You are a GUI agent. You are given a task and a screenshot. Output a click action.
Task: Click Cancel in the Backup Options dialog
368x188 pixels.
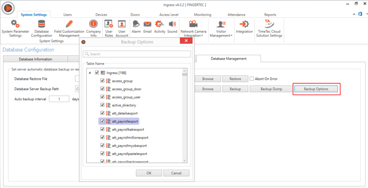(x=176, y=173)
